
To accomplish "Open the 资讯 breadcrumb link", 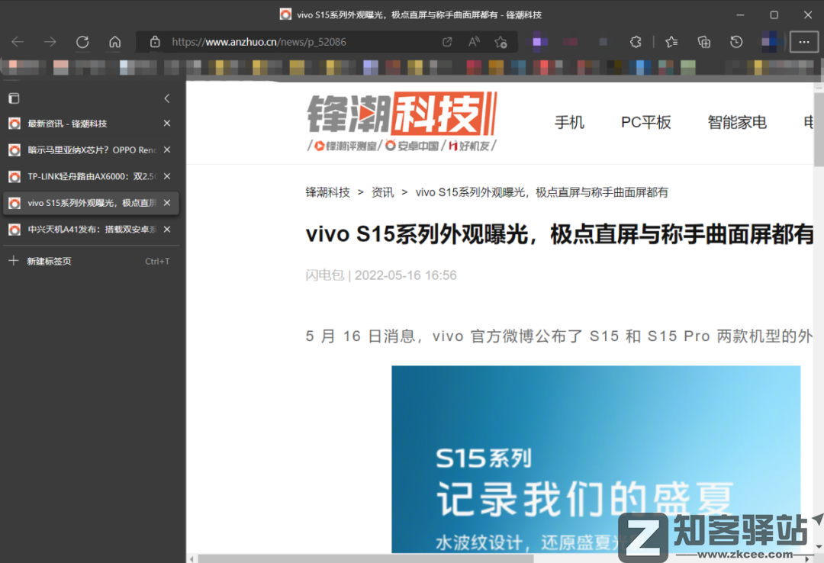I will 382,192.
